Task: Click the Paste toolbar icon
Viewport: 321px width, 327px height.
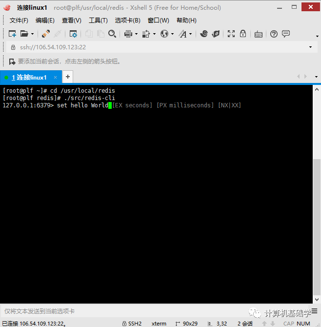Action: point(100,34)
